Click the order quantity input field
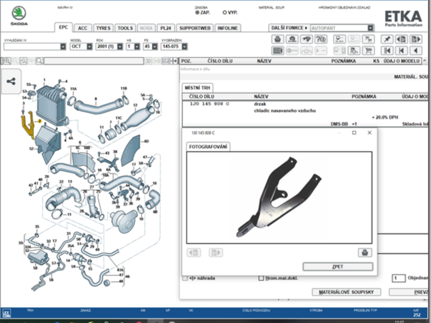This screenshot has height=323, width=431. pos(398,278)
